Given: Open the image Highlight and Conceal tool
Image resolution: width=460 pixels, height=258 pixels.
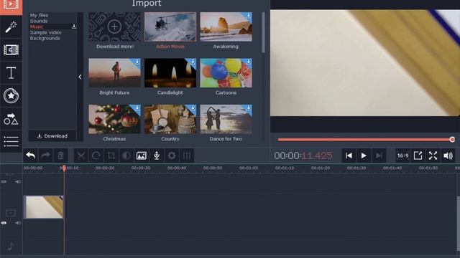Looking at the screenshot, I should pyautogui.click(x=142, y=156).
